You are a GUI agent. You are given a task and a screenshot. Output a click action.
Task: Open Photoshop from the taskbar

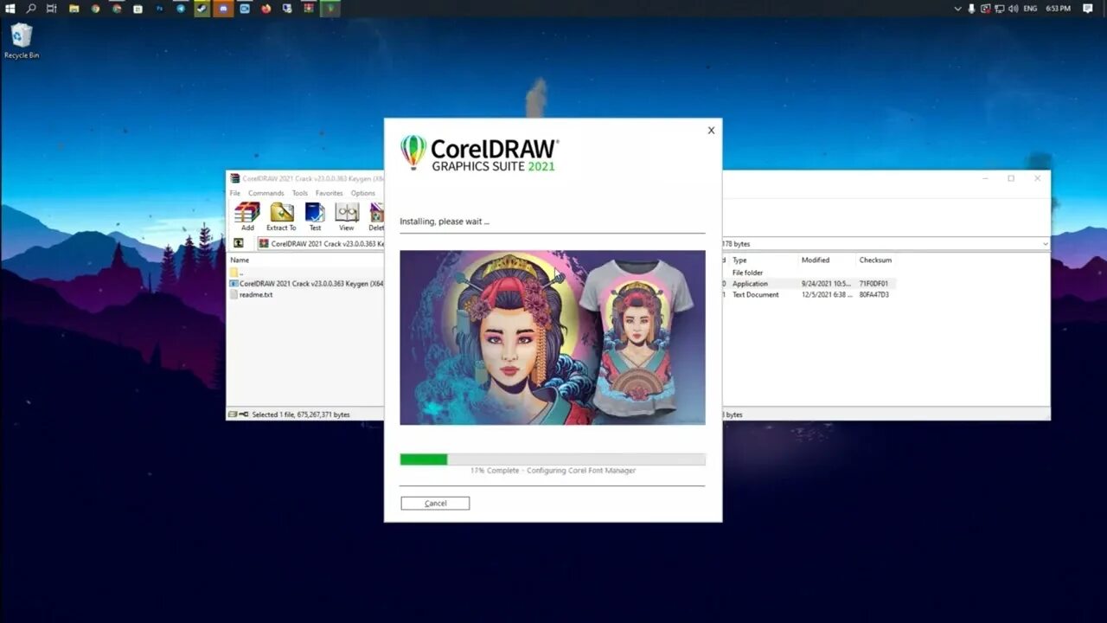(x=159, y=9)
